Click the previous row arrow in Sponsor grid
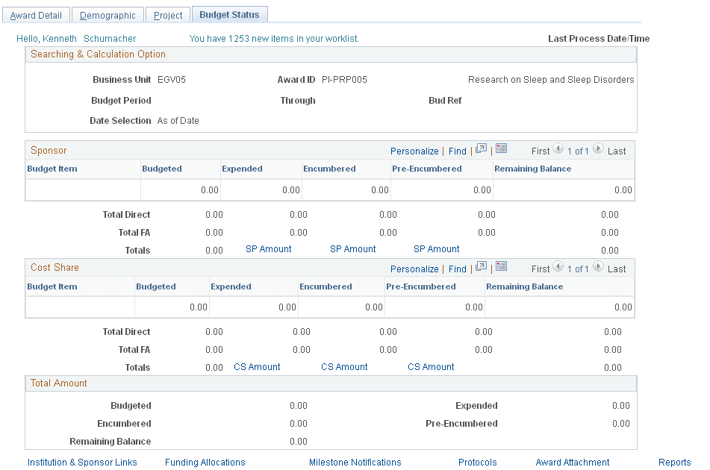 pos(558,151)
